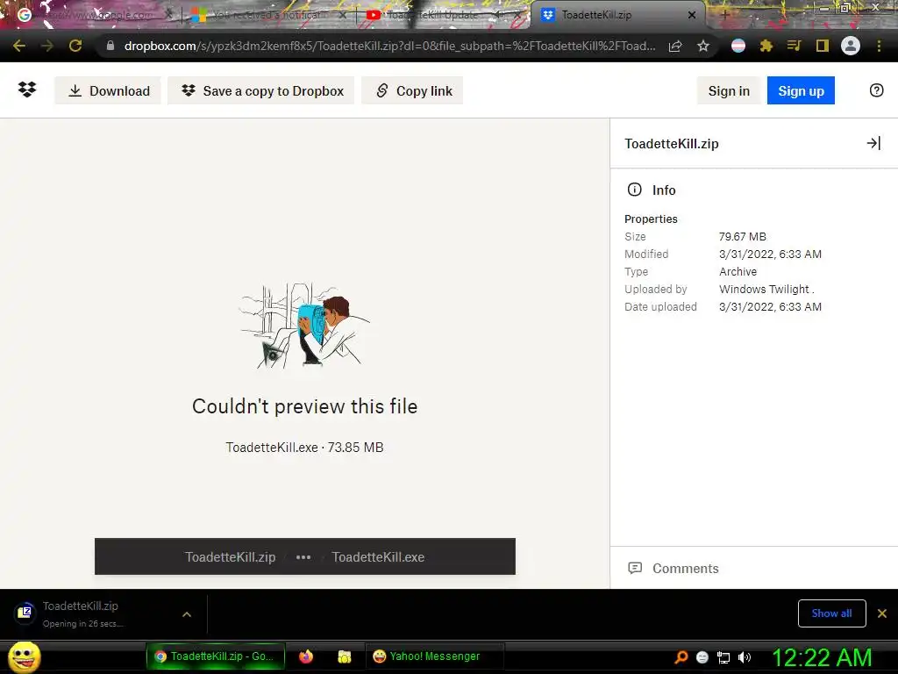Open the Chrome profile avatar
Image resolution: width=898 pixels, height=674 pixels.
tap(851, 46)
